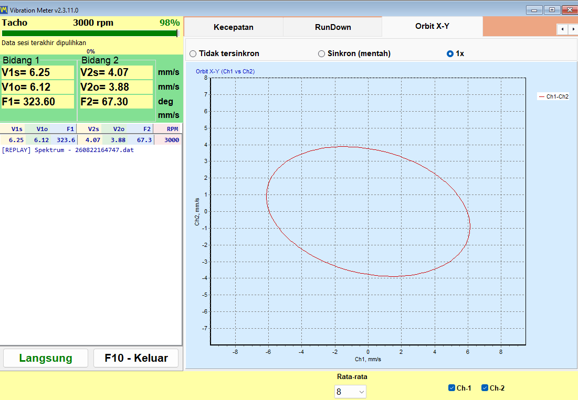Click the V1o= 6.12 value field

coord(38,87)
